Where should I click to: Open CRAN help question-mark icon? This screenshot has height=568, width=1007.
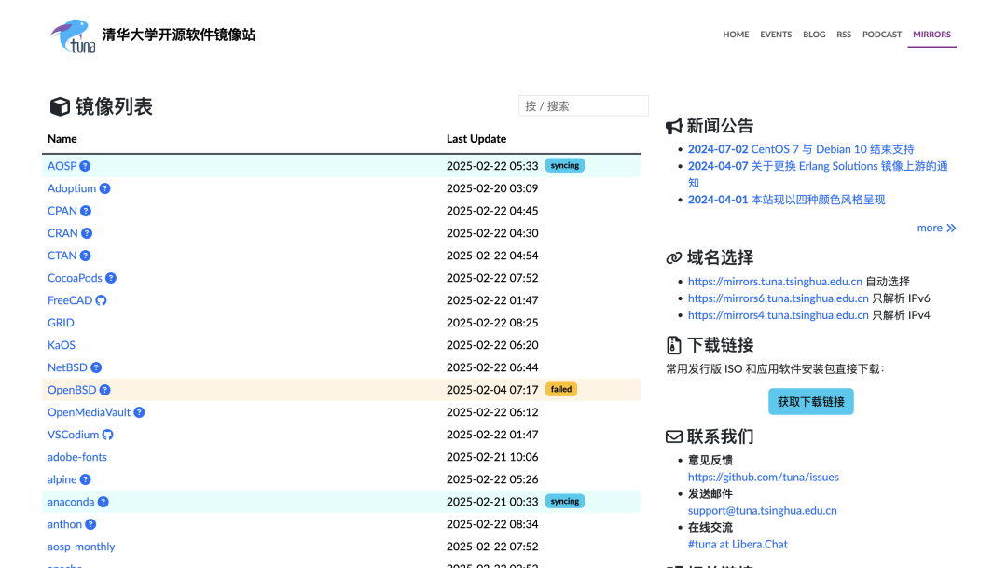tap(87, 233)
